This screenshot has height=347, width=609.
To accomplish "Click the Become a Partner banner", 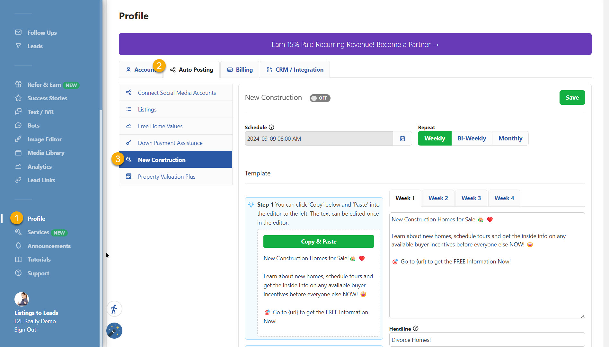I will click(355, 44).
